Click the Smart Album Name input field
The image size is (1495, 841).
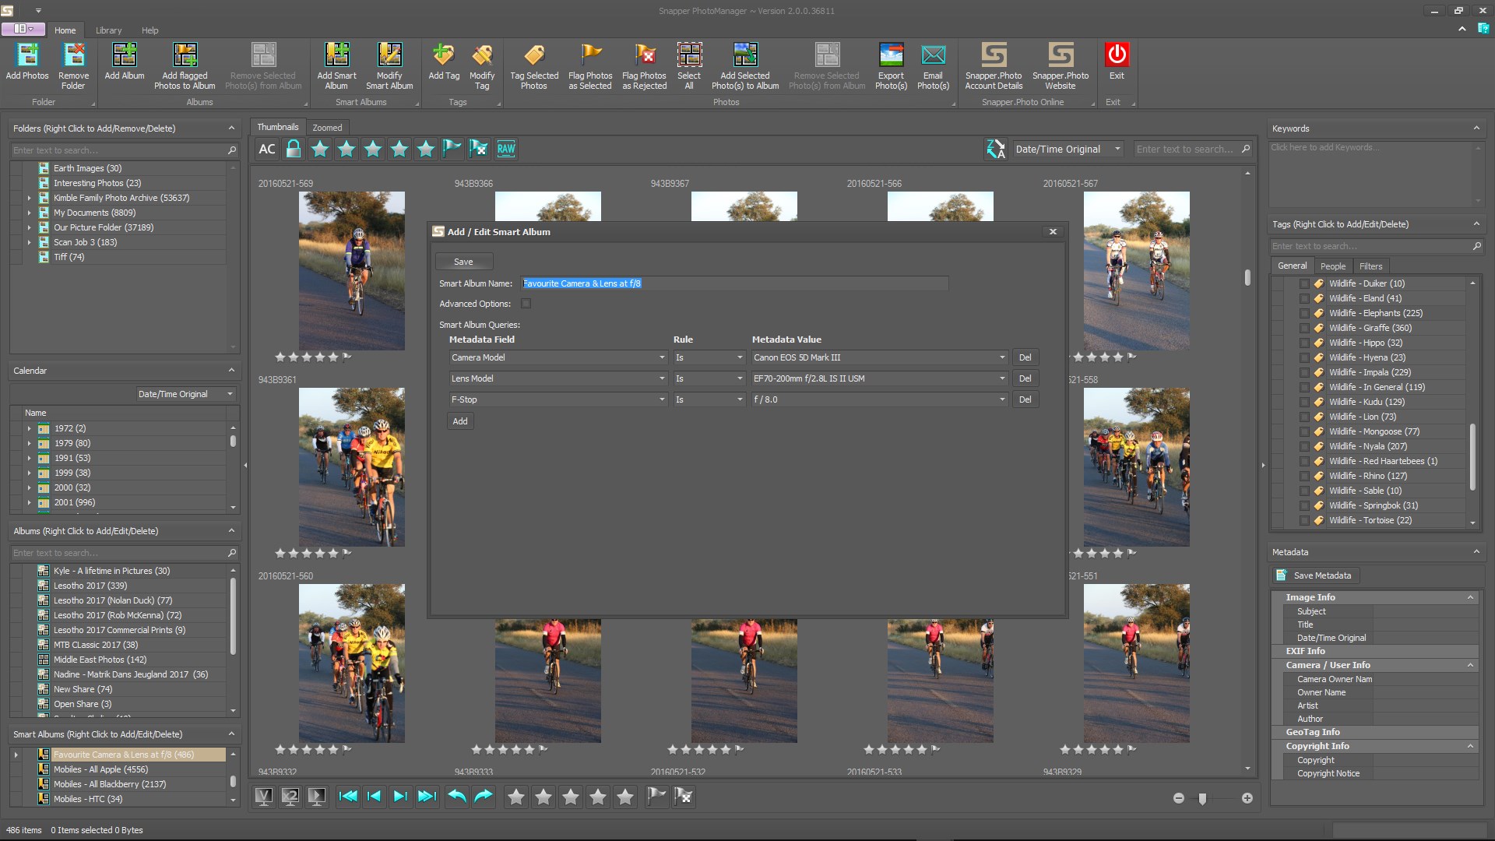point(734,283)
